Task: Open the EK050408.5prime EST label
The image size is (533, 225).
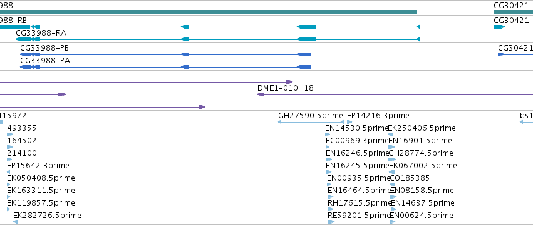Action: click(x=41, y=178)
